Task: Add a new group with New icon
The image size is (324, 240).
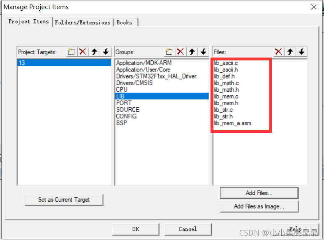Action: (169, 52)
